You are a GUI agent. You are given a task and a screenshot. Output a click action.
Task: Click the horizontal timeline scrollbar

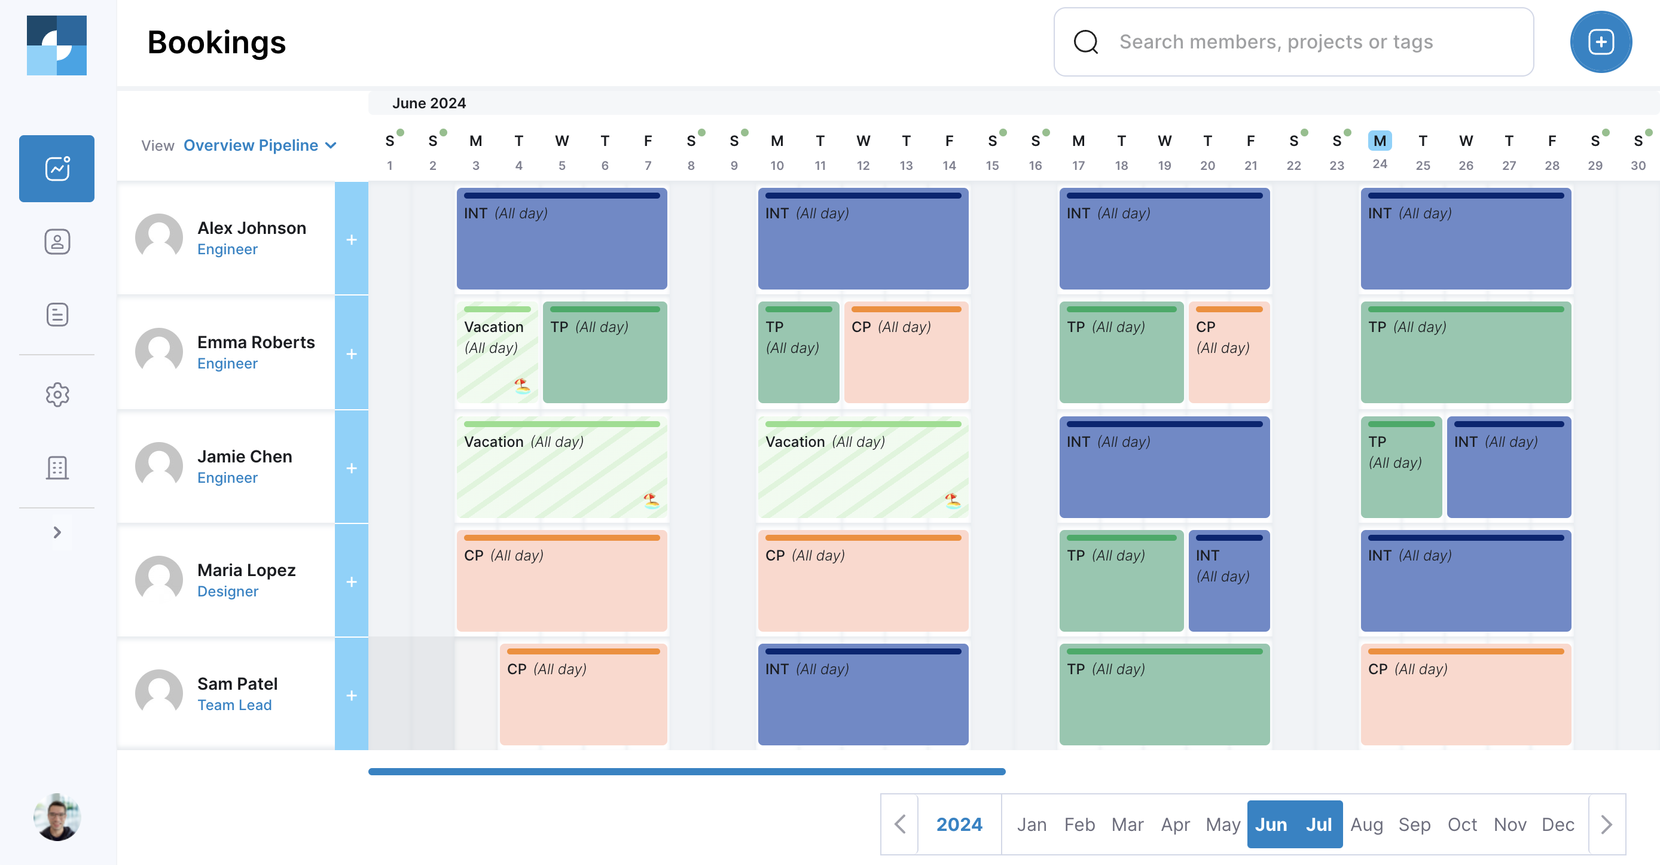(686, 772)
